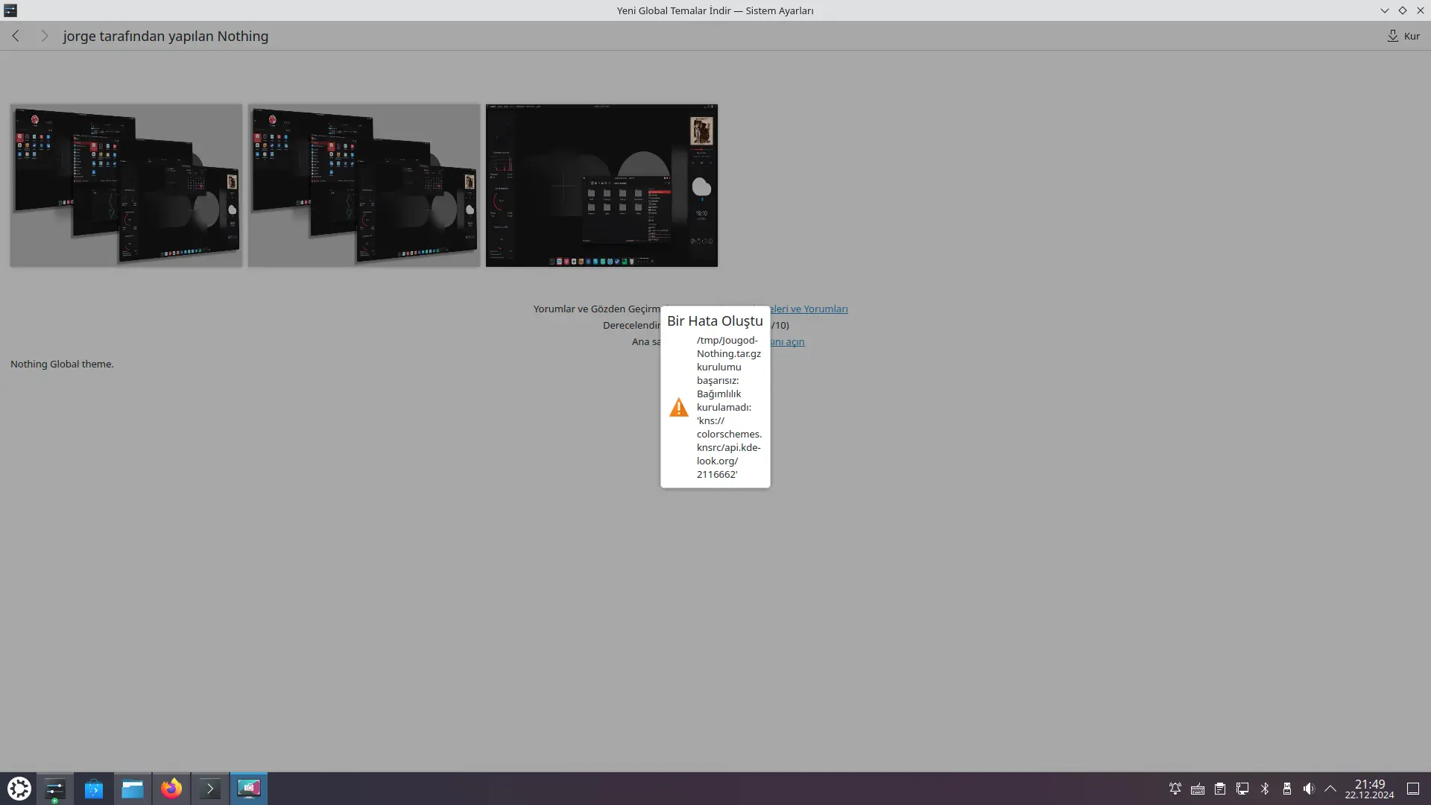
Task: Click the Kur install button
Action: (x=1403, y=36)
